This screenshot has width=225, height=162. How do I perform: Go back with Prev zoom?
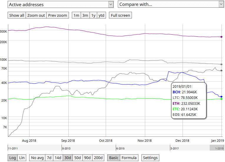57,15
